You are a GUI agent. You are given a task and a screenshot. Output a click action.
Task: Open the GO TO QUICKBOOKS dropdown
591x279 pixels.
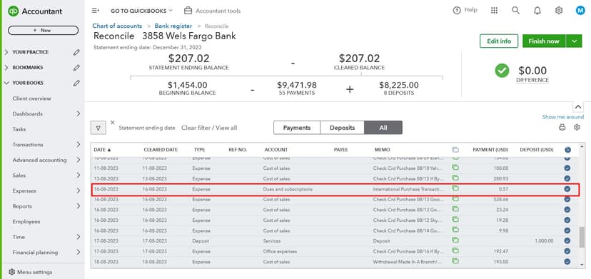coord(141,11)
